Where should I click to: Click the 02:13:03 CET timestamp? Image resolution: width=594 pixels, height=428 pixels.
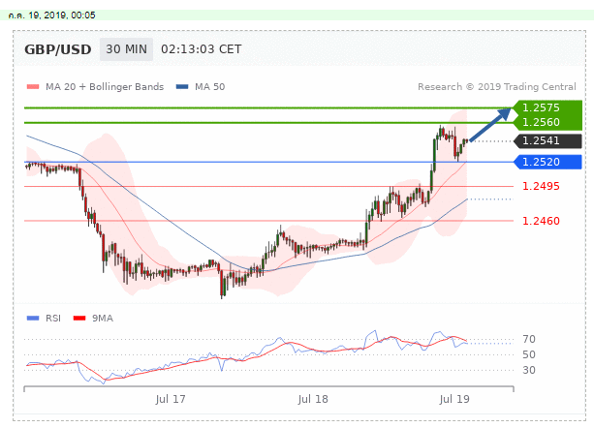[x=202, y=49]
